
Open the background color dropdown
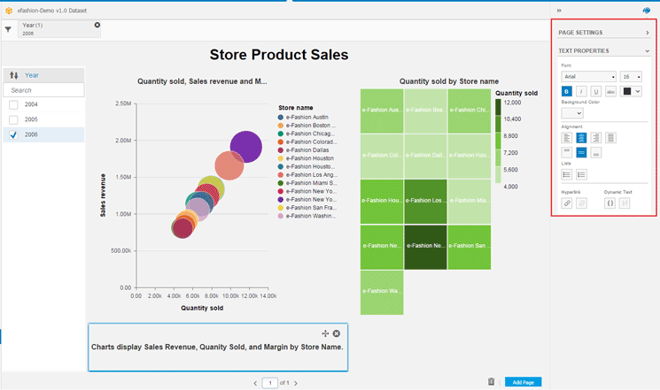pyautogui.click(x=572, y=112)
